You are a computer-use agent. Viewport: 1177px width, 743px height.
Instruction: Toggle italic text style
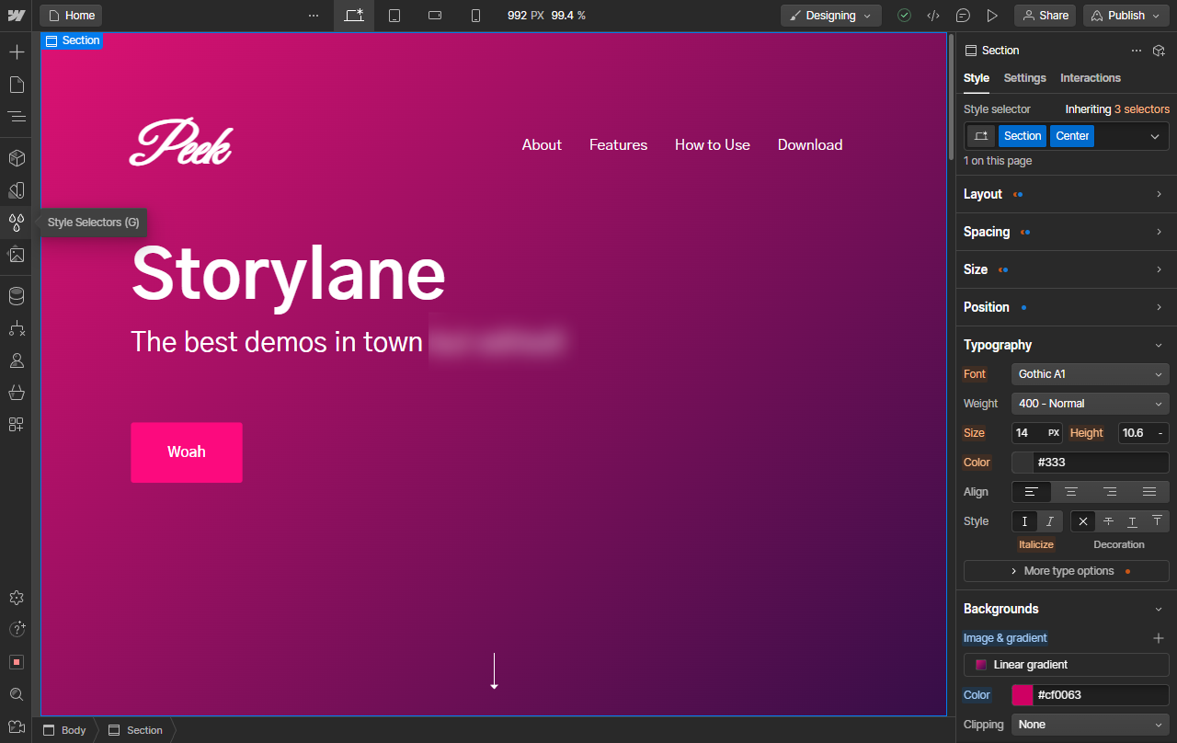pyautogui.click(x=1050, y=521)
